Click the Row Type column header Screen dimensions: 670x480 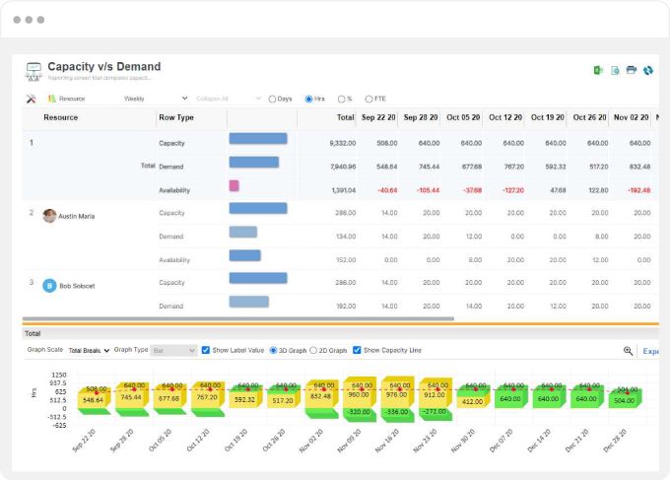pyautogui.click(x=176, y=117)
